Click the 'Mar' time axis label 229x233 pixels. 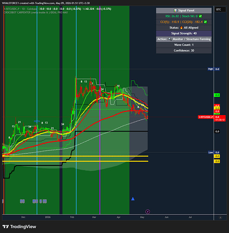[94, 217]
